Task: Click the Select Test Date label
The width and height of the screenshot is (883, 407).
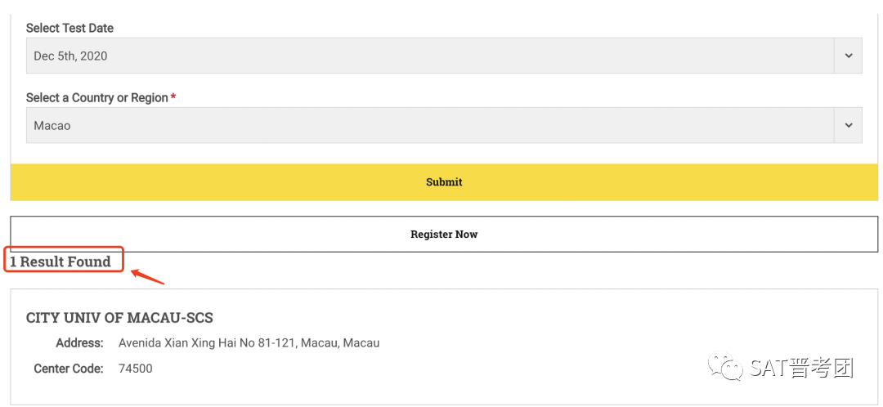Action: [69, 28]
